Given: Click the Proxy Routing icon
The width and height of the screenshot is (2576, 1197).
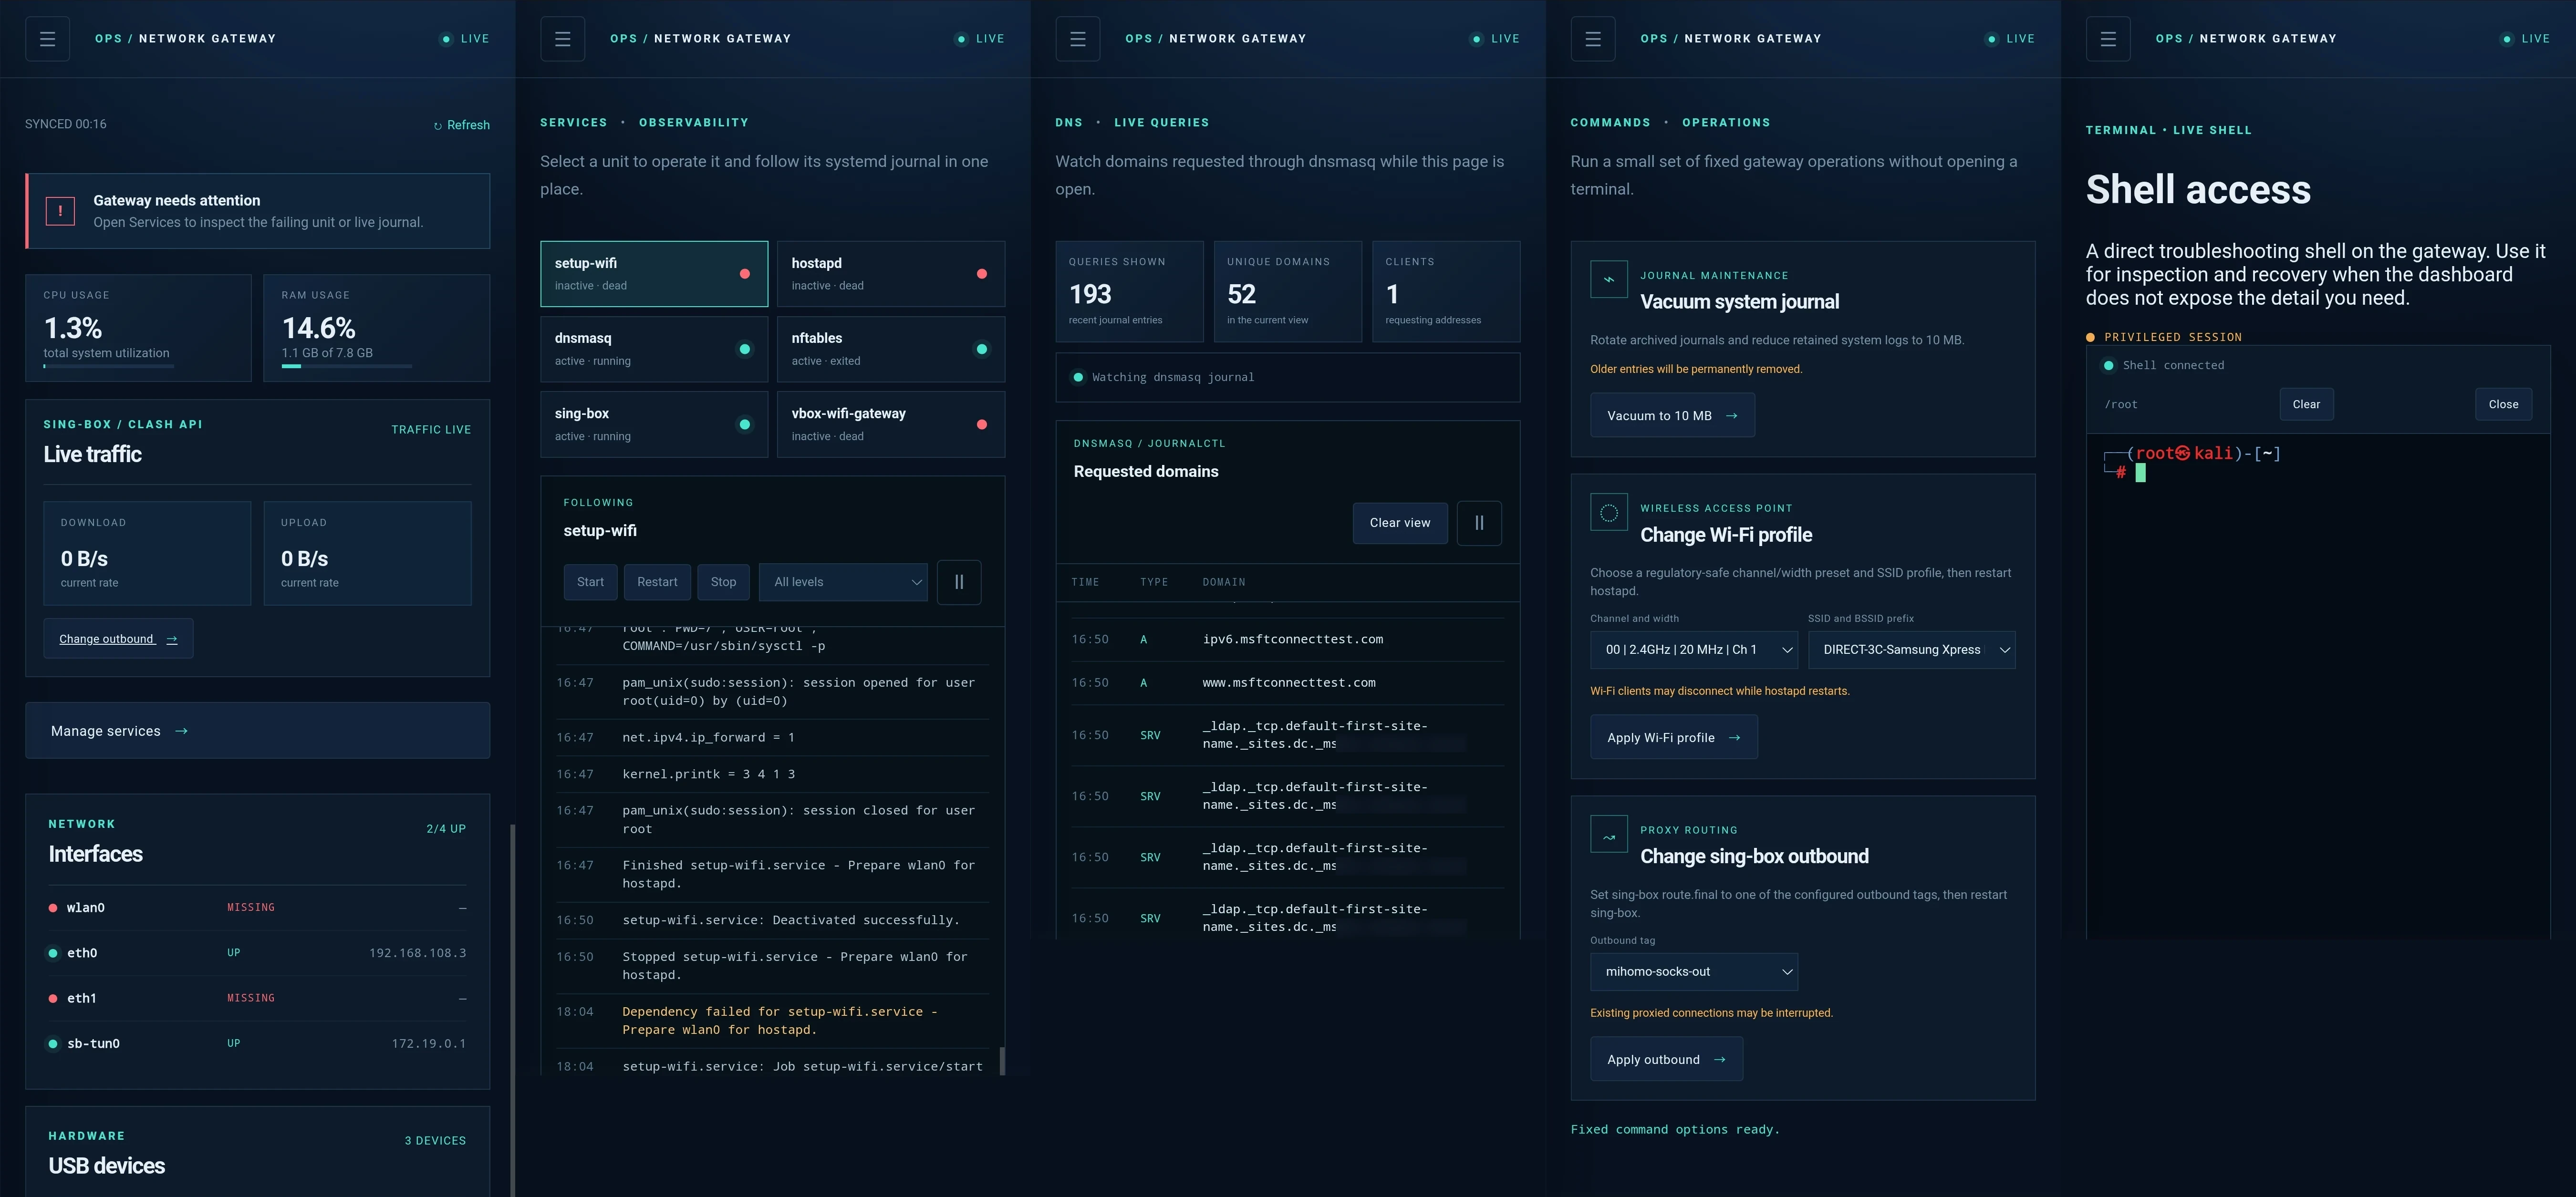Looking at the screenshot, I should pos(1609,835).
